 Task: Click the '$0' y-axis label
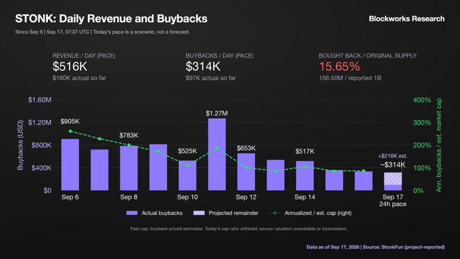47,191
